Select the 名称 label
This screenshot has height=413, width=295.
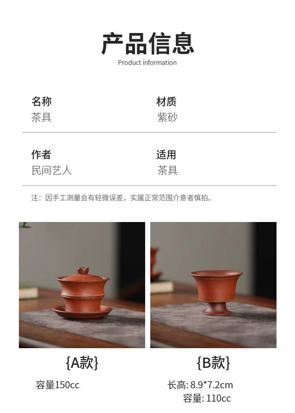[41, 101]
